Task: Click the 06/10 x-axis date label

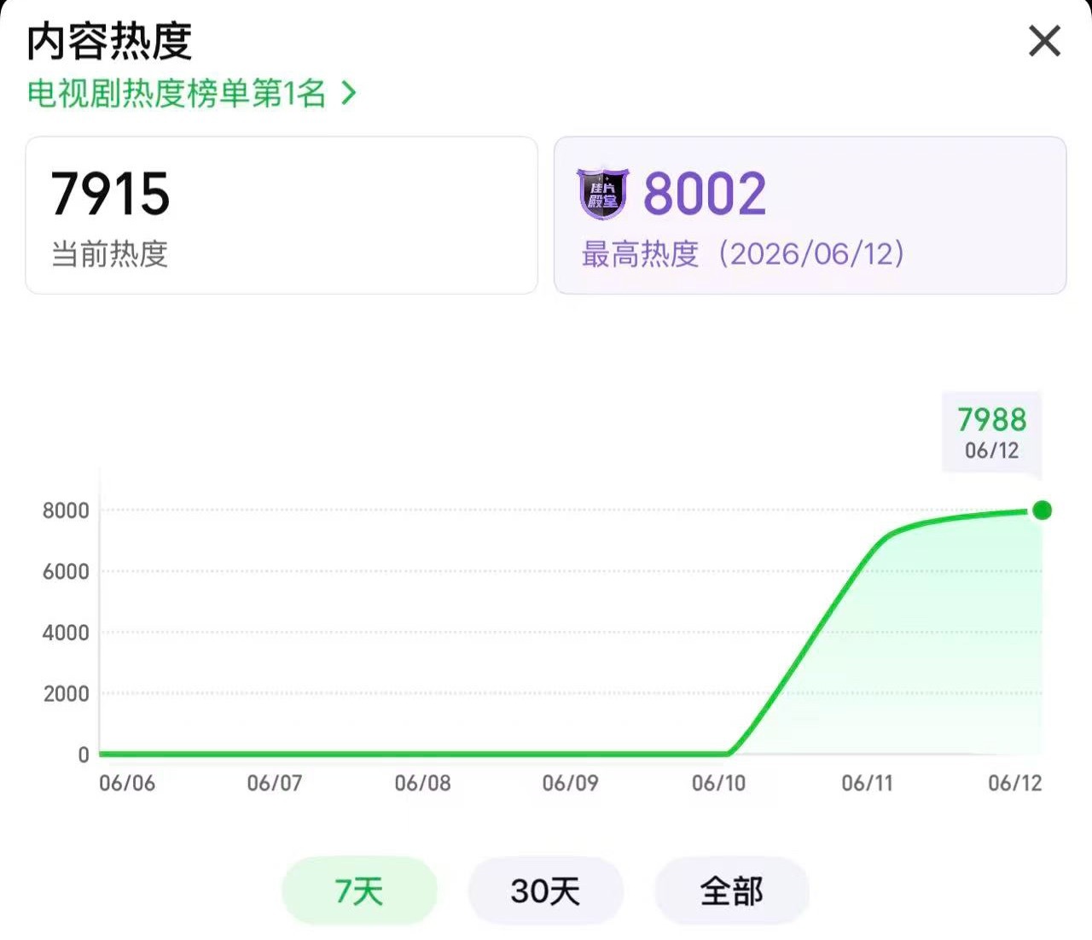Action: coord(718,783)
